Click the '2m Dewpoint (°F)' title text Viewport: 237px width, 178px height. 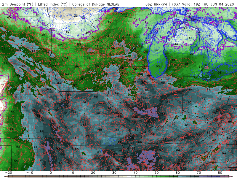18,4
